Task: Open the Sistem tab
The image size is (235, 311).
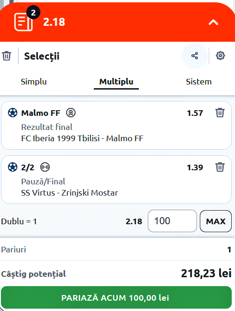Action: pyautogui.click(x=199, y=82)
